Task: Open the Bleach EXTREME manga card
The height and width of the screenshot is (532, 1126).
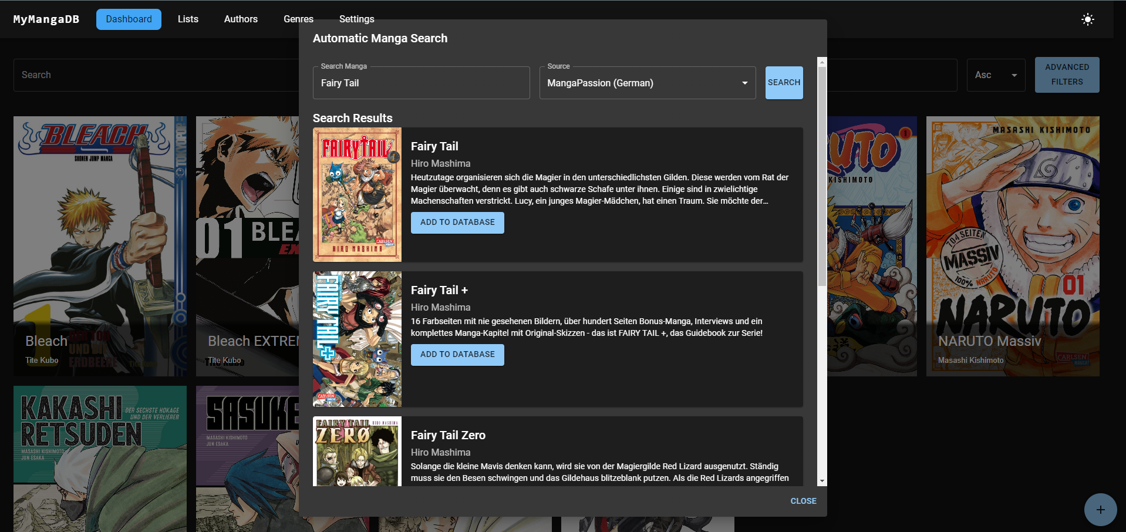Action: [247, 246]
